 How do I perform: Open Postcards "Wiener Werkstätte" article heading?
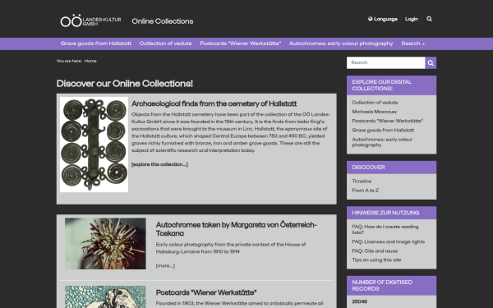point(206,292)
